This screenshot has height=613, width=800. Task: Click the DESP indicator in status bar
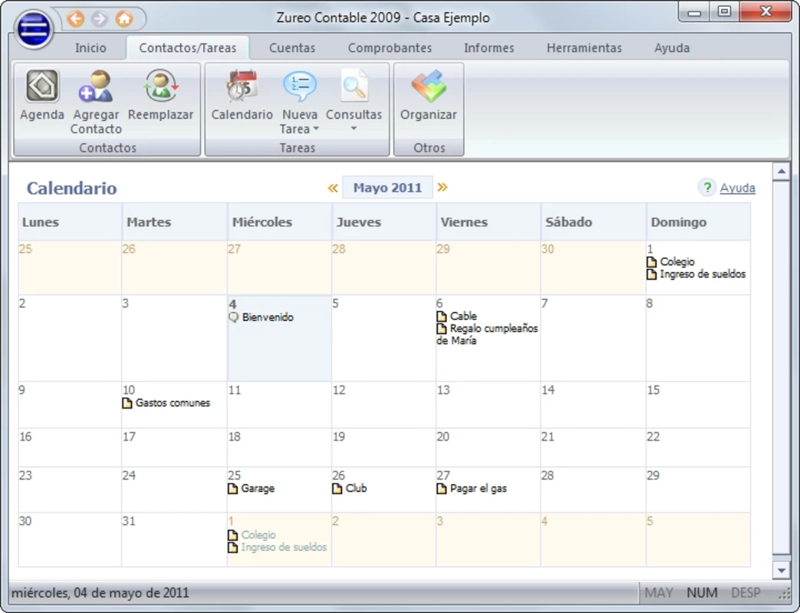tap(746, 593)
